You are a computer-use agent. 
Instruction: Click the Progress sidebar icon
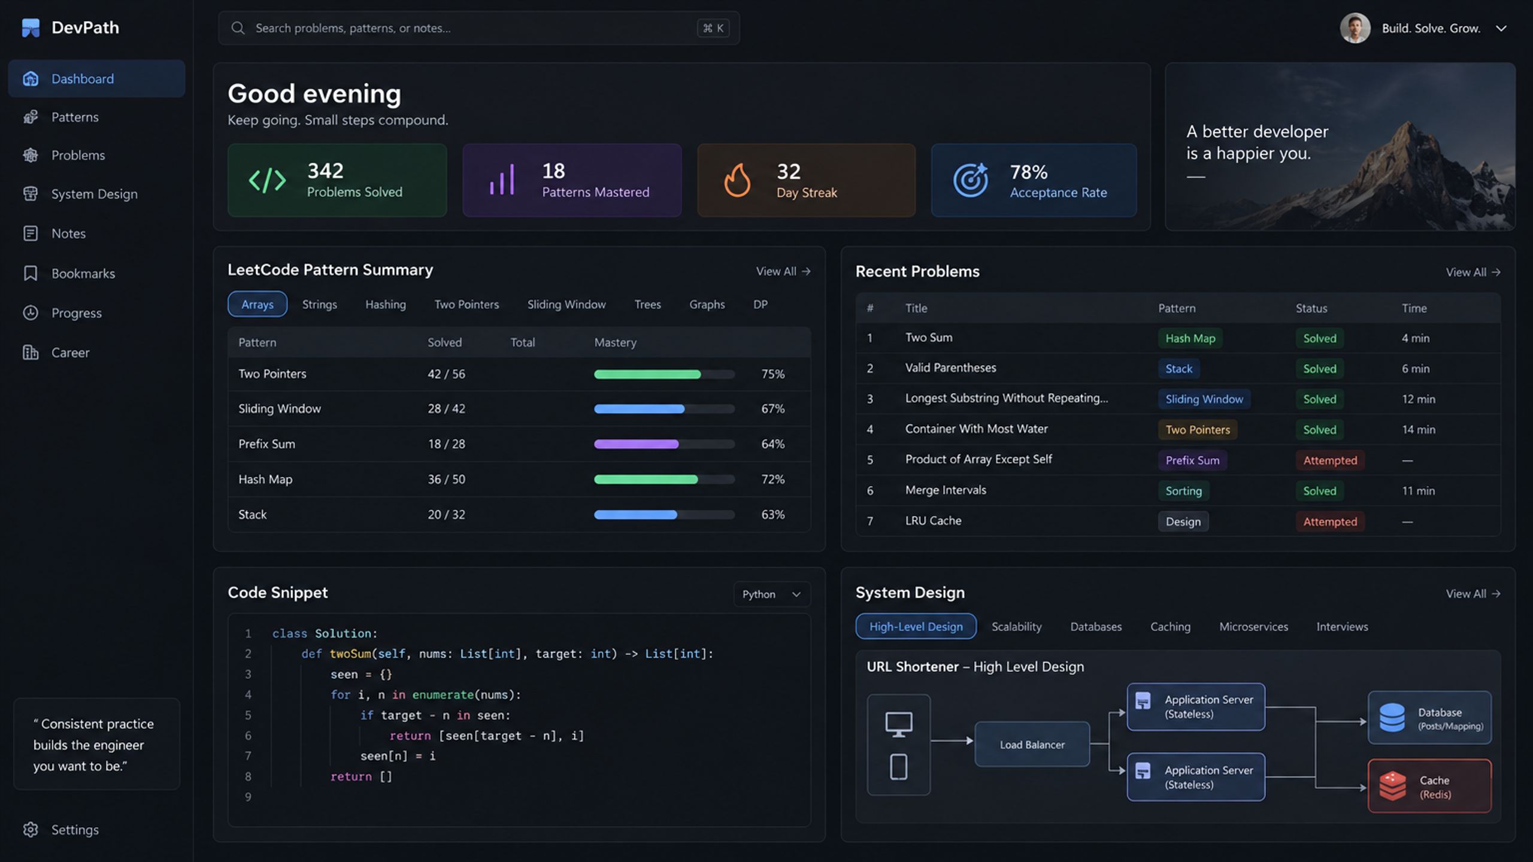(31, 313)
